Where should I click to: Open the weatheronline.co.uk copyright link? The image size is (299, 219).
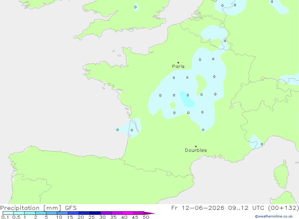point(274,216)
